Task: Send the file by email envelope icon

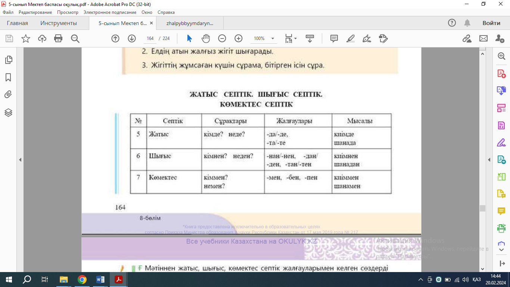Action: coord(483,38)
